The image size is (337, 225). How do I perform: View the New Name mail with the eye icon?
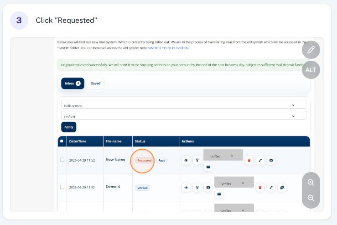pos(186,160)
